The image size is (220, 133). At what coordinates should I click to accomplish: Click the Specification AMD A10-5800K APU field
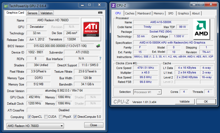pos(173,42)
